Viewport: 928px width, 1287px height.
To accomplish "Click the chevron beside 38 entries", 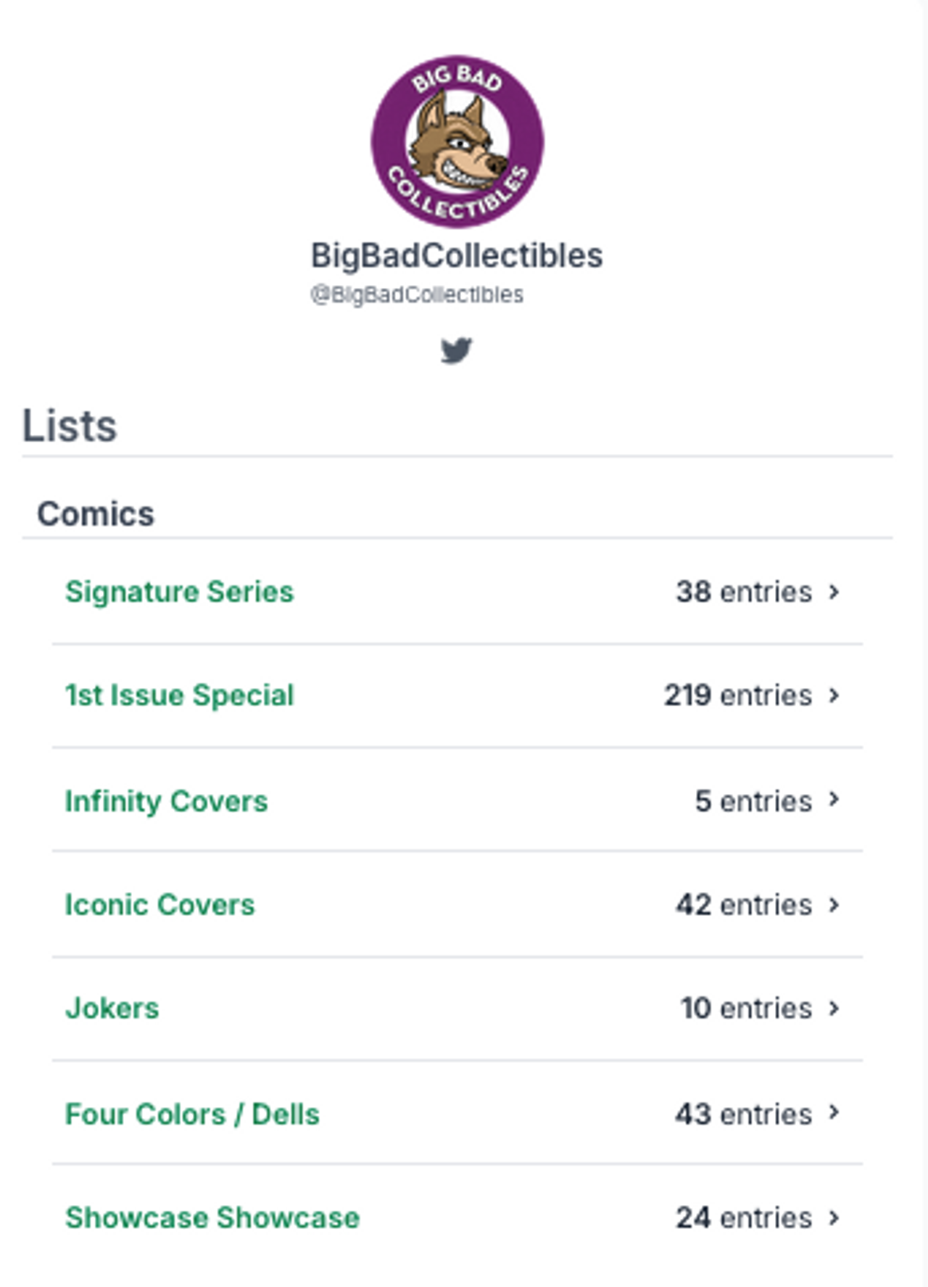I will [x=834, y=592].
